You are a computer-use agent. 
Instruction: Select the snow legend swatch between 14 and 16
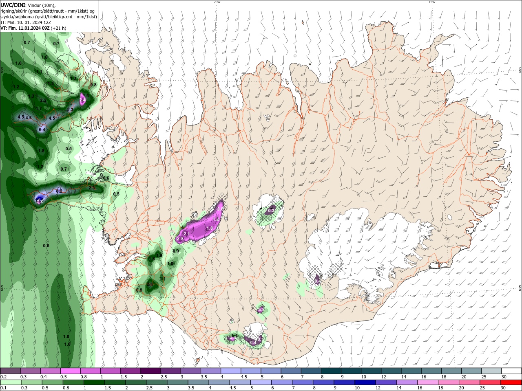pos(411,371)
